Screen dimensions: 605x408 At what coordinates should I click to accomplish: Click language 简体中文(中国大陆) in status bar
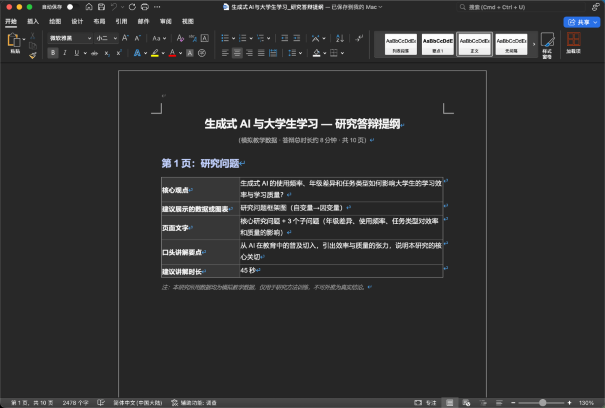point(137,403)
